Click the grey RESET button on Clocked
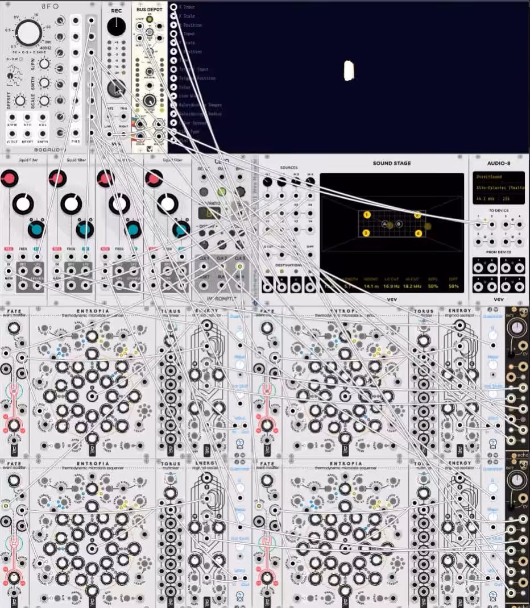The image size is (530, 608). (204, 191)
